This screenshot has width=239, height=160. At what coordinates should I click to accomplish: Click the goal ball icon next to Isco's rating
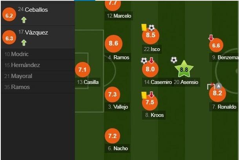click(x=151, y=28)
